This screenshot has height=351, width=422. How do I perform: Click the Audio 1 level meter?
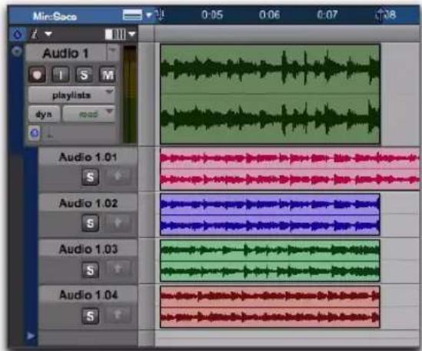[x=130, y=94]
